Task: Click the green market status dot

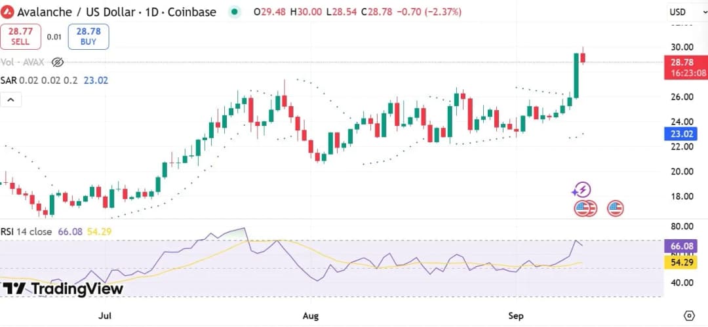Action: (234, 12)
